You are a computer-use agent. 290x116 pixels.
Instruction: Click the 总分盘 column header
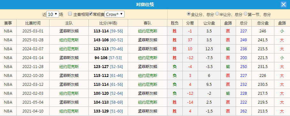tap(263, 23)
